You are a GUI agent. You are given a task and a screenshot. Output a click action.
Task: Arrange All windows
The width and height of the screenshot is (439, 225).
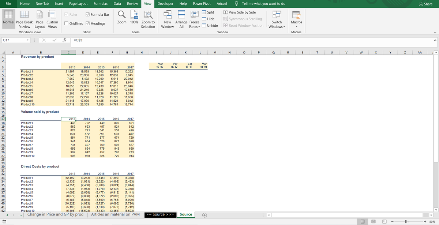[181, 19]
